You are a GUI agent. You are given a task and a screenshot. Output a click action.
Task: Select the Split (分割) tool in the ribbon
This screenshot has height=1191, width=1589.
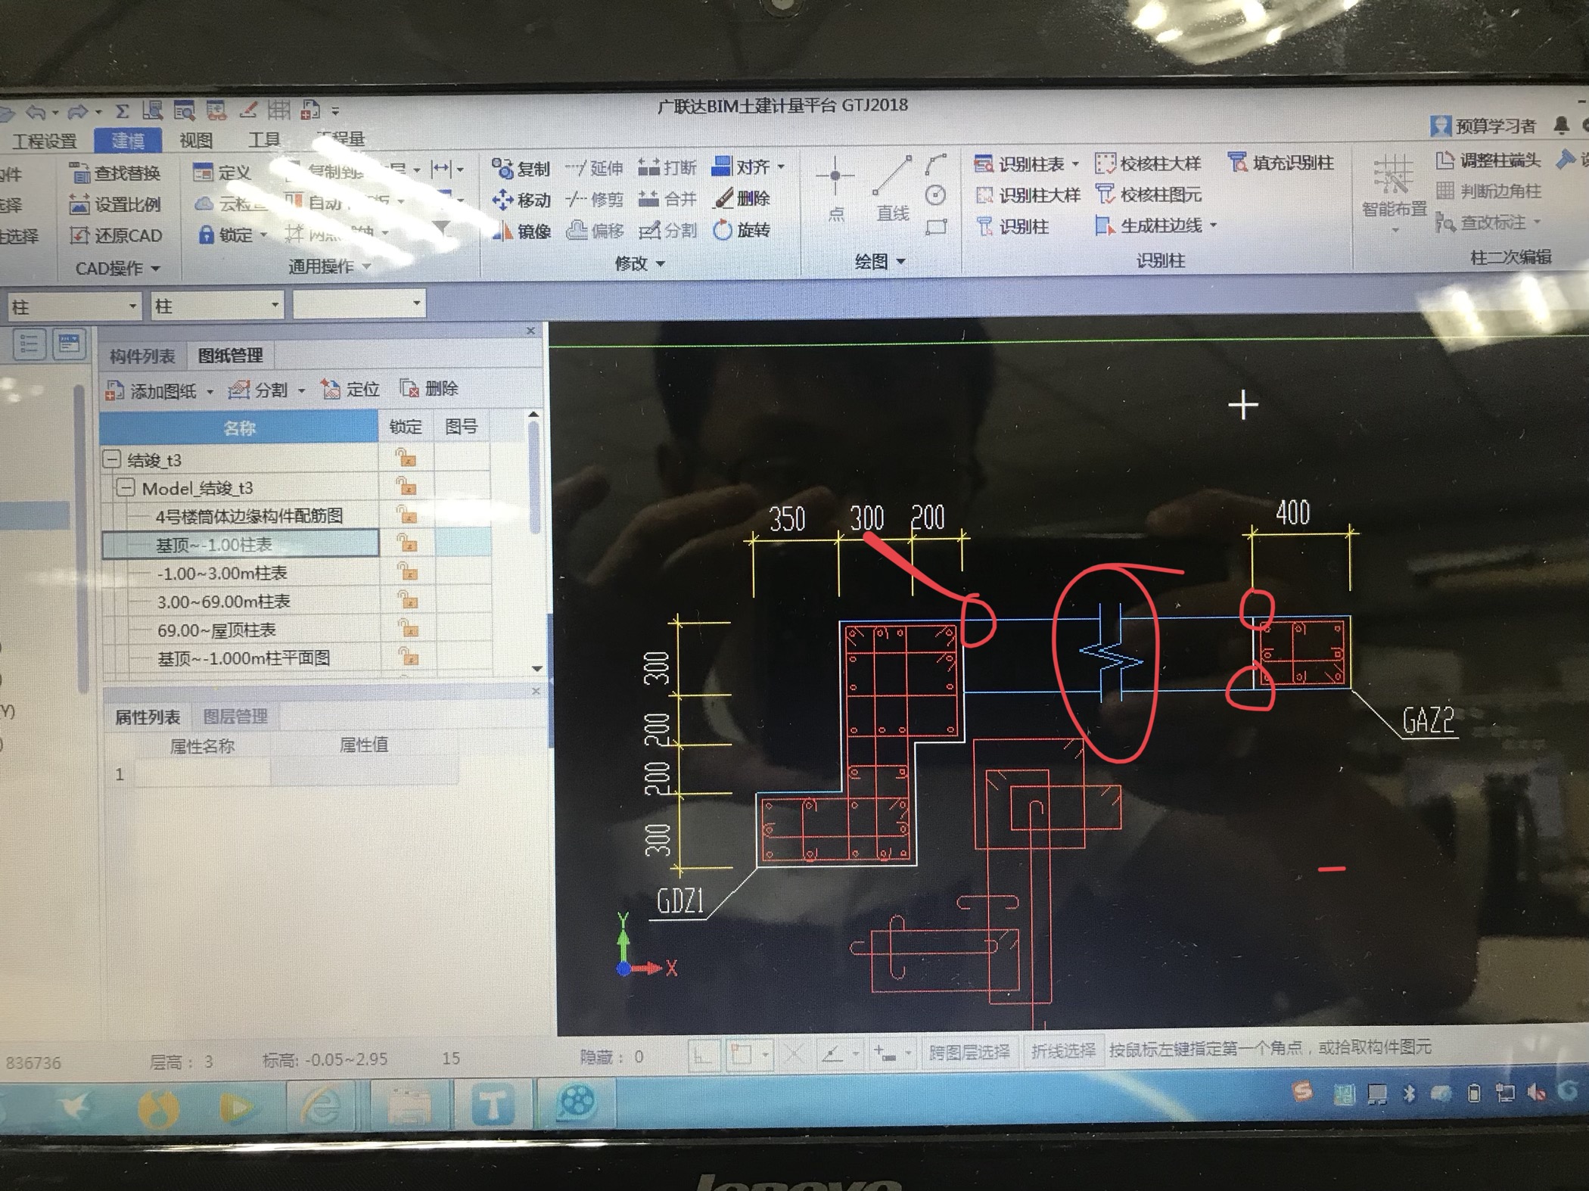667,230
